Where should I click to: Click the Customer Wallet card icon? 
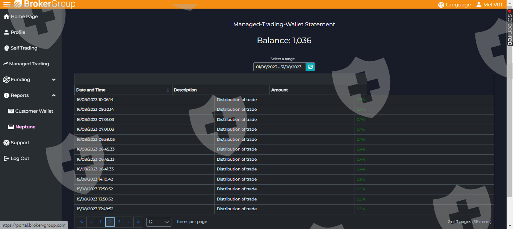point(11,111)
